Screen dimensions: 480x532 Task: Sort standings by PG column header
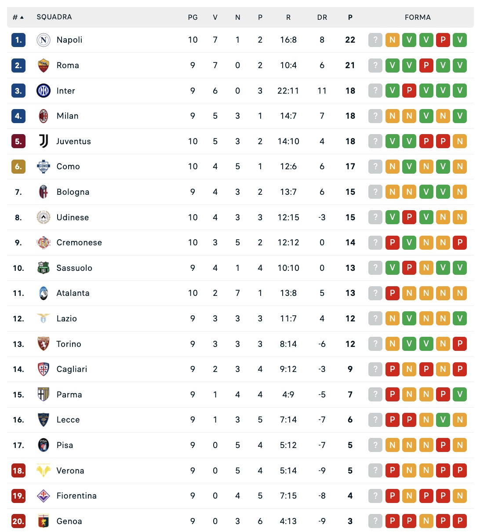pyautogui.click(x=193, y=17)
